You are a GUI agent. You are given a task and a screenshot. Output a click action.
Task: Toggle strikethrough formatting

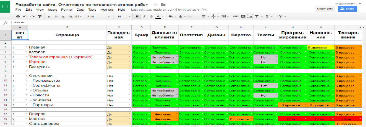pyautogui.click(x=151, y=16)
